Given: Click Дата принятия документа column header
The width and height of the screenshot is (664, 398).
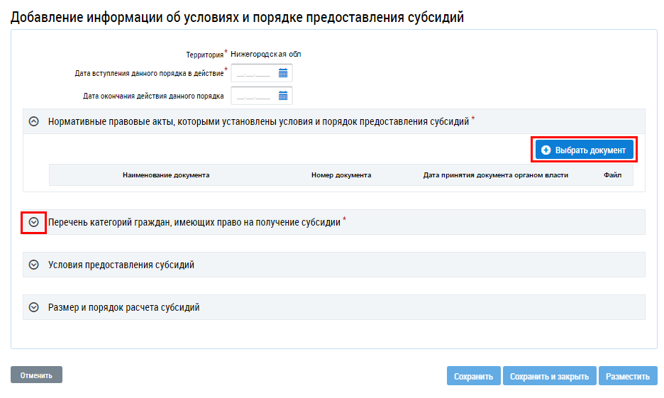Looking at the screenshot, I should 495,175.
